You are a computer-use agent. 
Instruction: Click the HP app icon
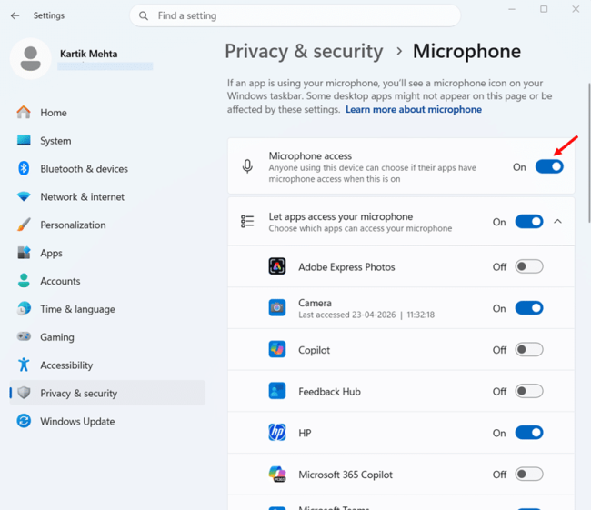tap(277, 432)
